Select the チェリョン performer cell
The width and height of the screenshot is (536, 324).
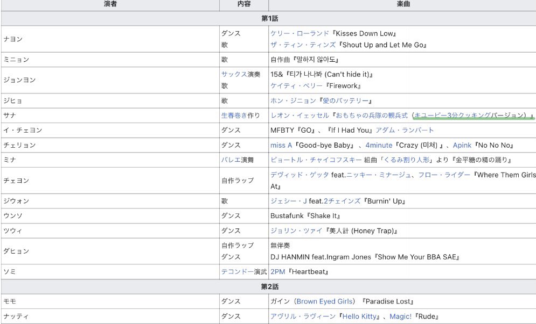pos(110,145)
